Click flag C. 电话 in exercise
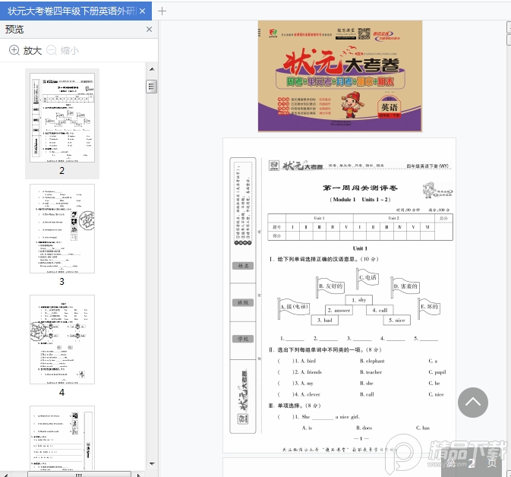 367,277
